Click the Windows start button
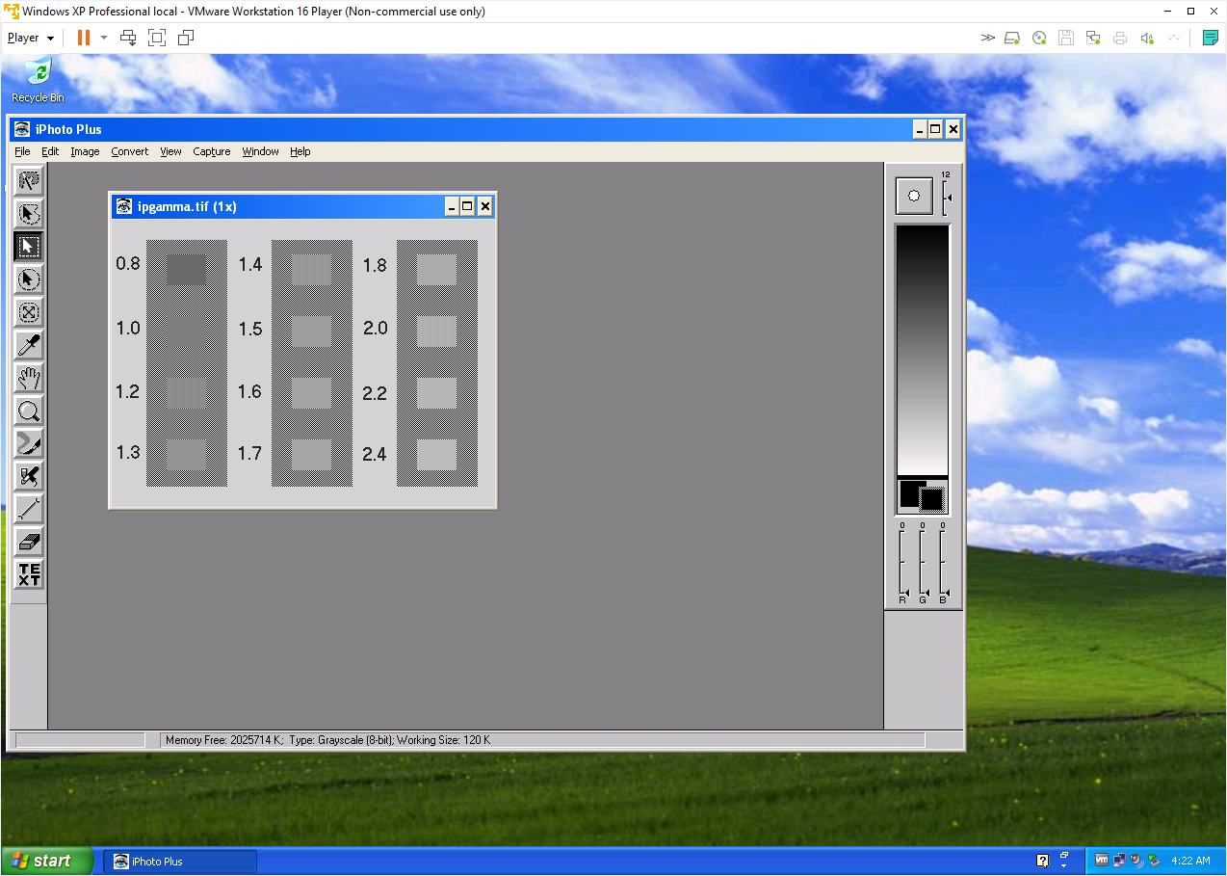This screenshot has width=1227, height=876. coord(47,861)
